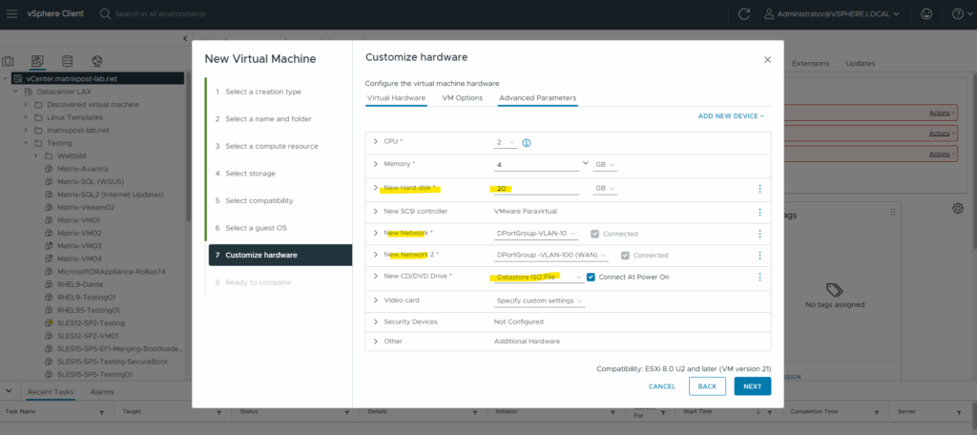
Task: Toggle Connected checkbox for New Network 2
Action: 626,256
